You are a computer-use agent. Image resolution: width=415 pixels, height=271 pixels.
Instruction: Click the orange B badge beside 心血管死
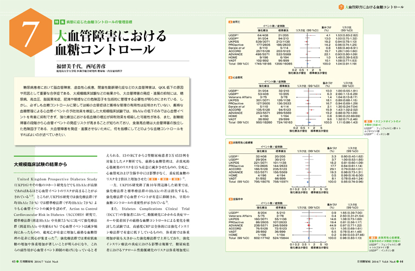tap(230, 78)
